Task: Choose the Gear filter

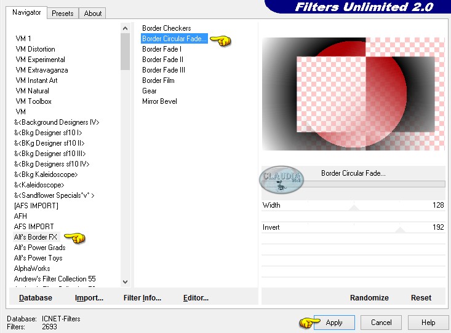Action: [x=150, y=91]
